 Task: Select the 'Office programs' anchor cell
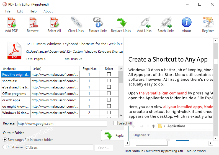tap(16, 94)
